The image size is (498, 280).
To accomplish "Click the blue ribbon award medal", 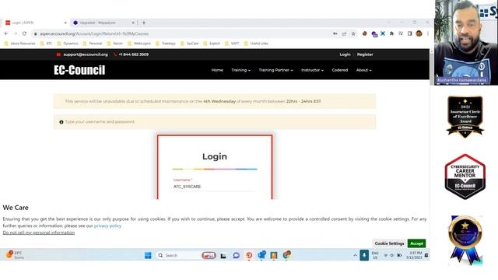I will pos(465,240).
